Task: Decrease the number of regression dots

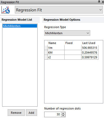Action: (63, 116)
